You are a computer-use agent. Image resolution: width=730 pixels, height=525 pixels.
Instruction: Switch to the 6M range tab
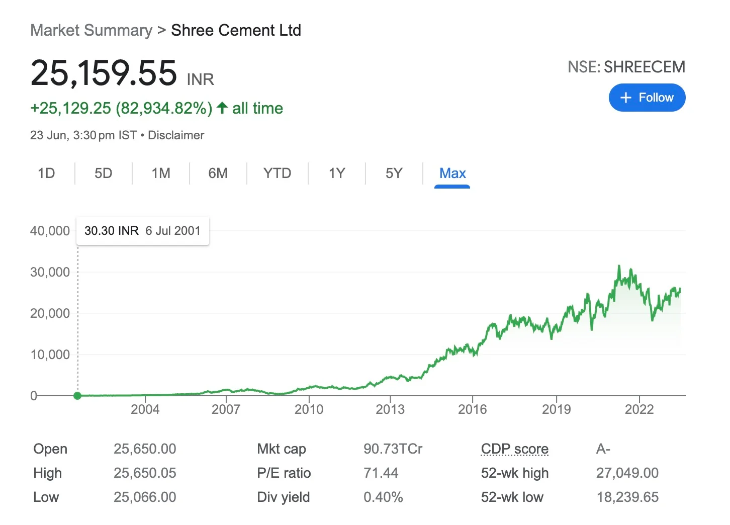[x=218, y=173]
